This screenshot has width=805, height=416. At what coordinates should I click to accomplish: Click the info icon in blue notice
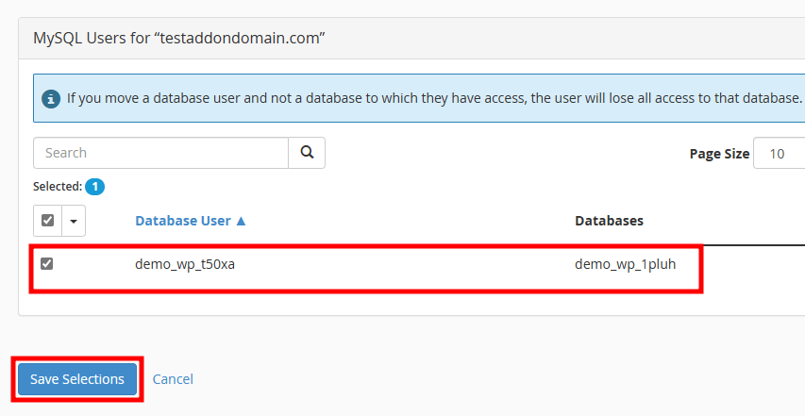pyautogui.click(x=51, y=98)
